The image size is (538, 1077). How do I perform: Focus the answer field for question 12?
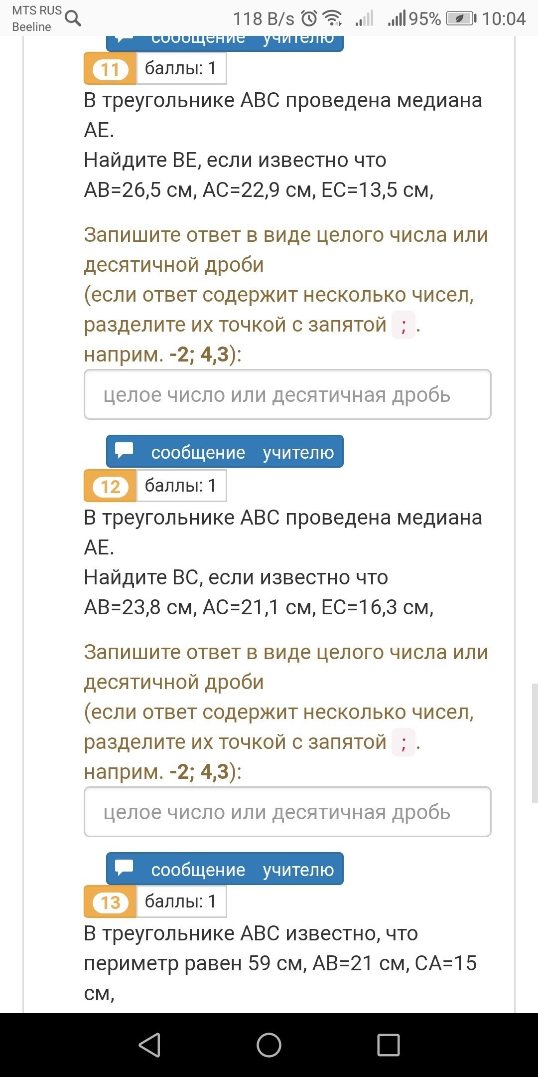coord(287,812)
